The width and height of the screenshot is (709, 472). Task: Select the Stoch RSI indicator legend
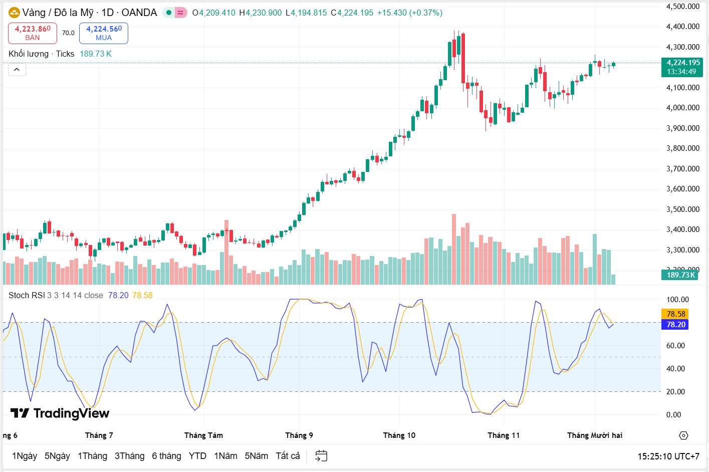tap(27, 295)
